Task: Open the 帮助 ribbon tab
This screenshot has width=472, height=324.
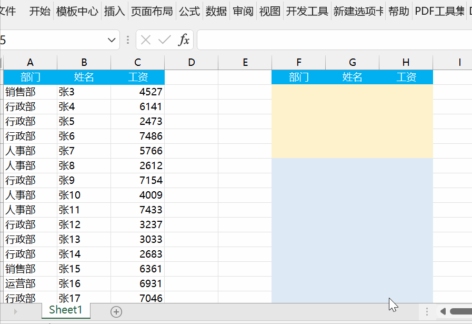Action: [398, 11]
